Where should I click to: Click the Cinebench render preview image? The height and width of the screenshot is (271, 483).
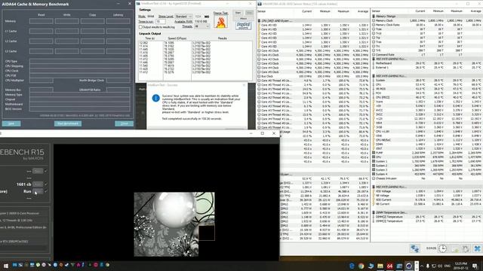coord(174,224)
